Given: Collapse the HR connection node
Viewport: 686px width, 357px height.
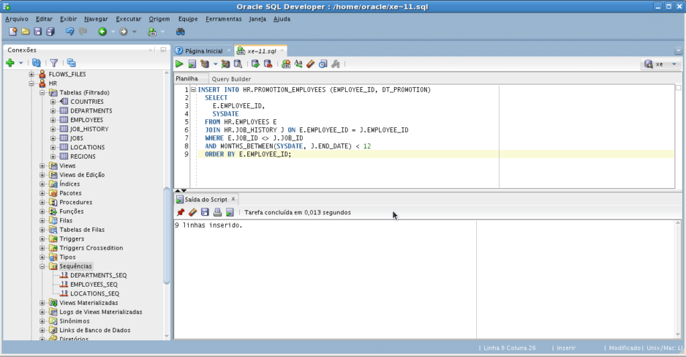Looking at the screenshot, I should click(32, 83).
